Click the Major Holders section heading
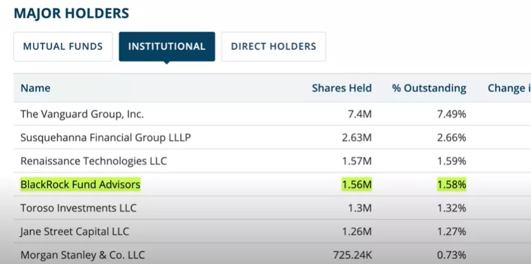 click(x=71, y=13)
